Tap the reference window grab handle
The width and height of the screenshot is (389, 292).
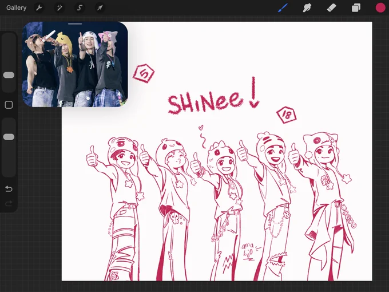point(75,24)
